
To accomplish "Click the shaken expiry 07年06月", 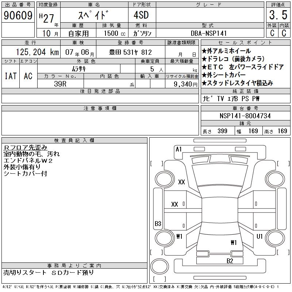I will coord(80,52).
